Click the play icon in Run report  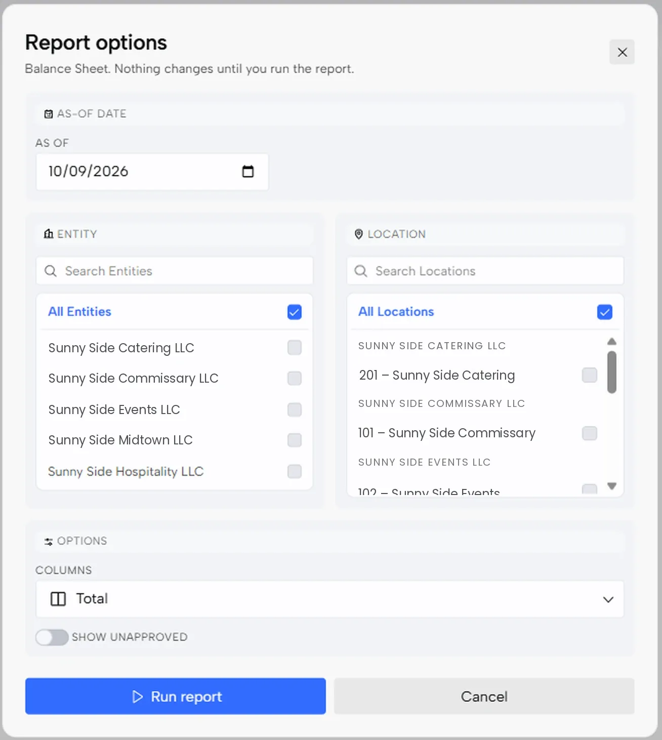coord(137,697)
